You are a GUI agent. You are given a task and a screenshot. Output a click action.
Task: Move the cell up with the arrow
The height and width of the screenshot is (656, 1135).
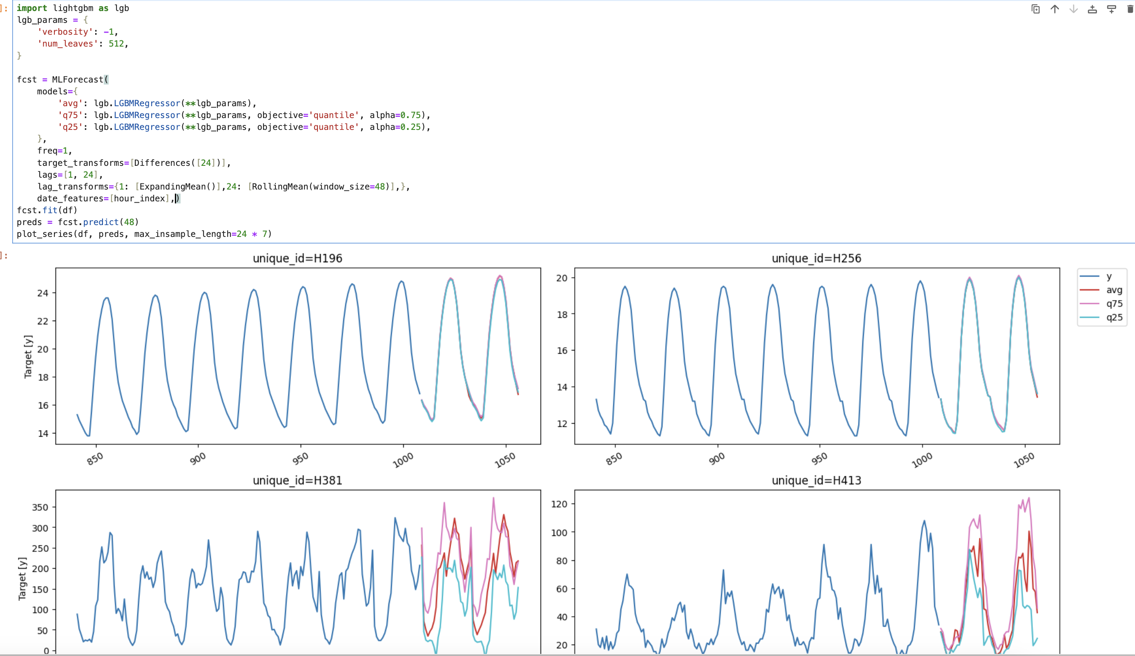click(1055, 9)
